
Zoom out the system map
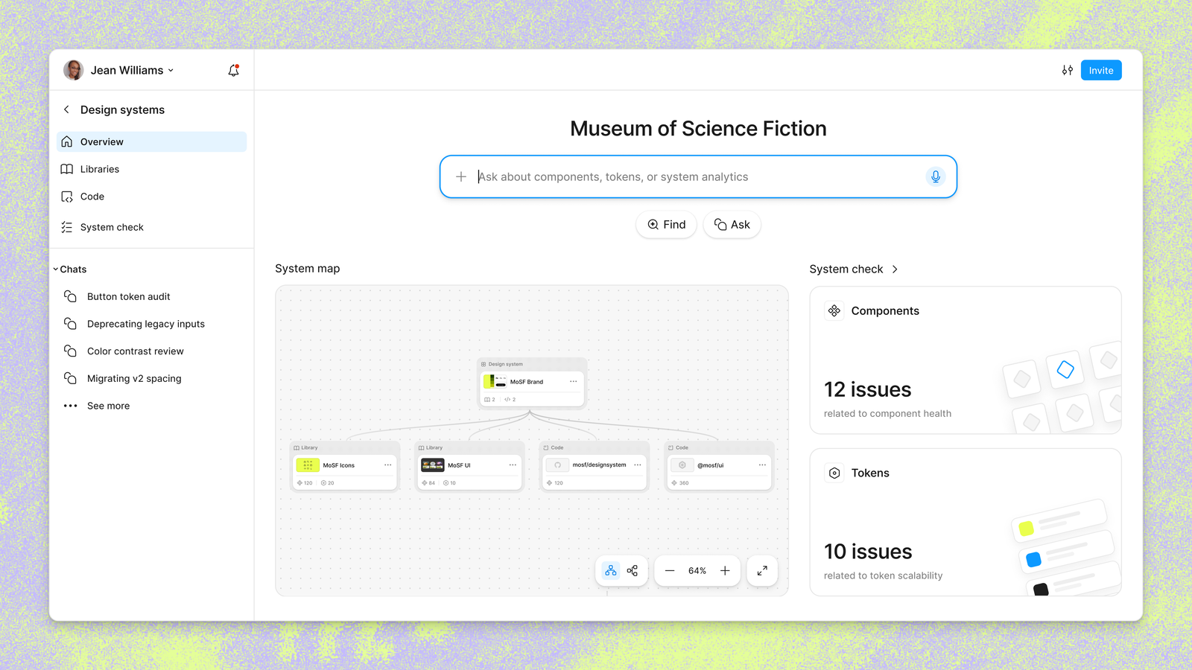(x=670, y=571)
